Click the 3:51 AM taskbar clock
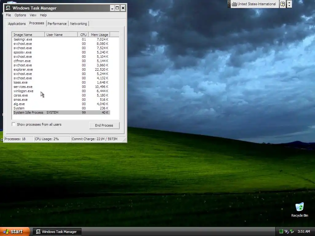 pos(304,231)
